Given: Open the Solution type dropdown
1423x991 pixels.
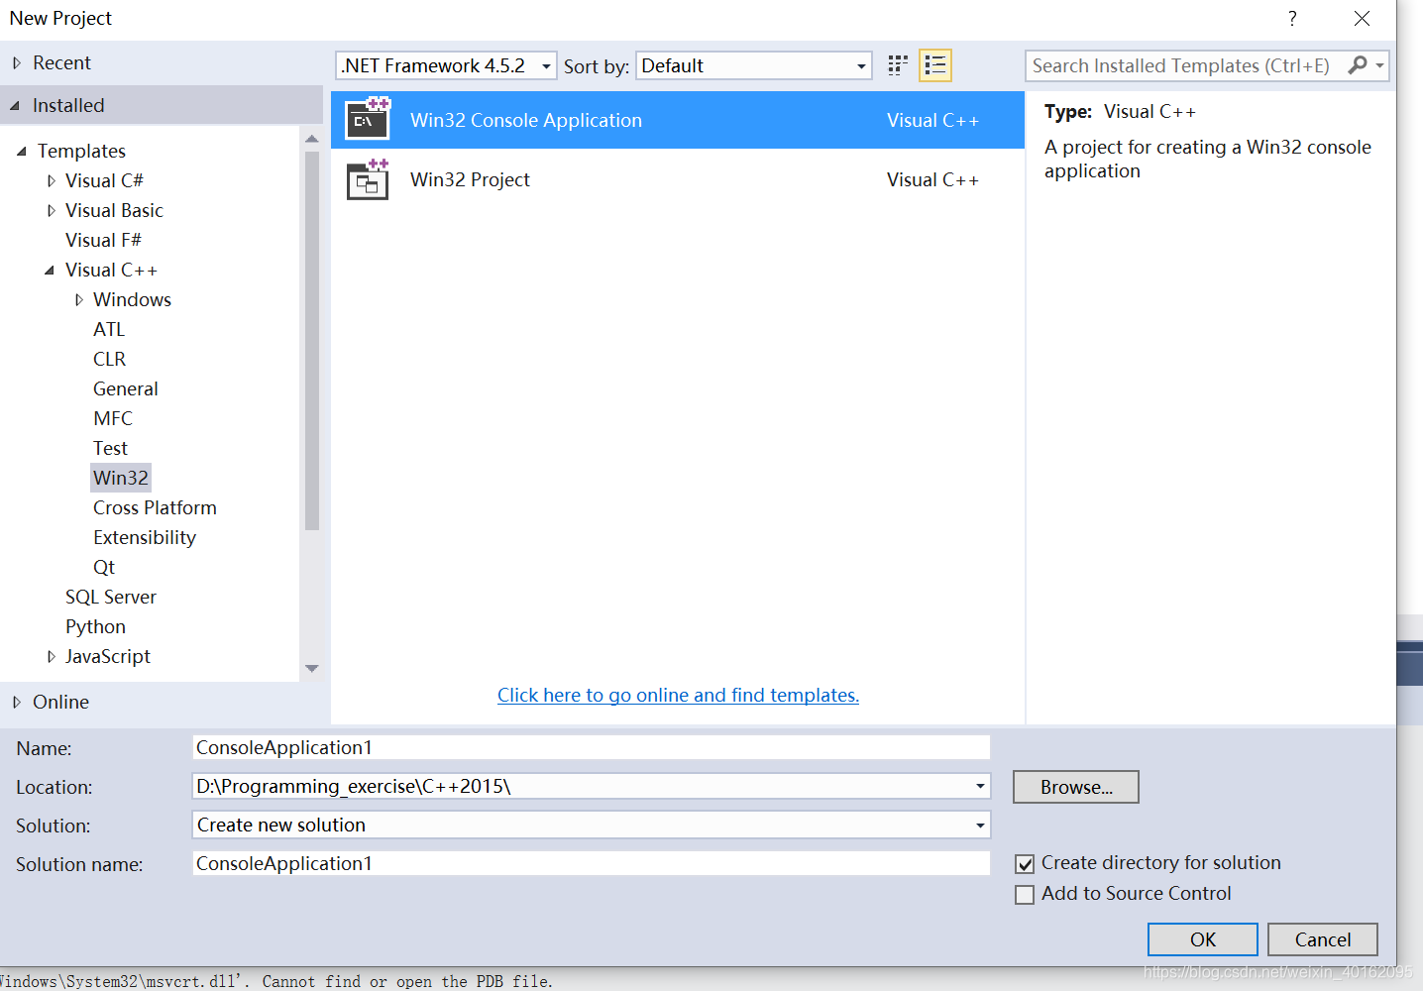Looking at the screenshot, I should [x=980, y=825].
